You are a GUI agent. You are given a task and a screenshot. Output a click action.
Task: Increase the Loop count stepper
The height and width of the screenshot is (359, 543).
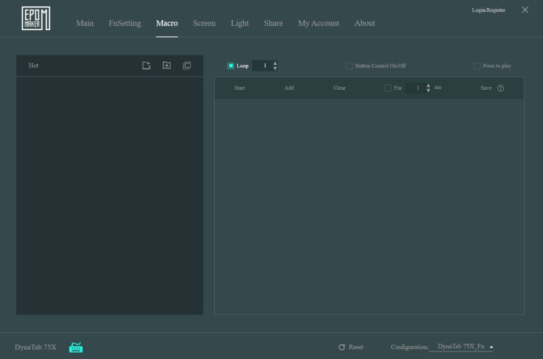(x=275, y=63)
